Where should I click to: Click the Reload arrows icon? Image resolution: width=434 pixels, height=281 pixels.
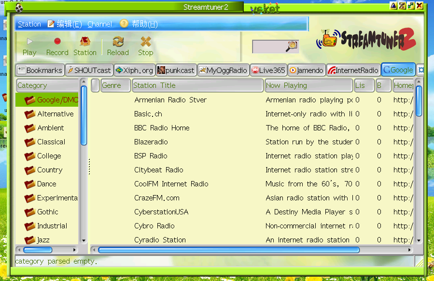(118, 42)
